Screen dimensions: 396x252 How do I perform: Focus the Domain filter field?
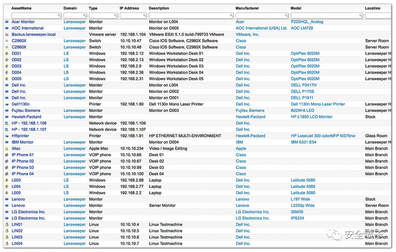coord(75,15)
